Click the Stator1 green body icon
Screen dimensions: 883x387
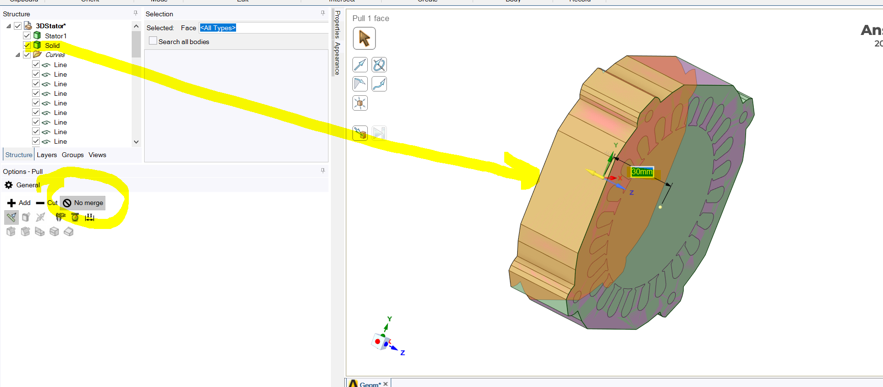(x=37, y=35)
